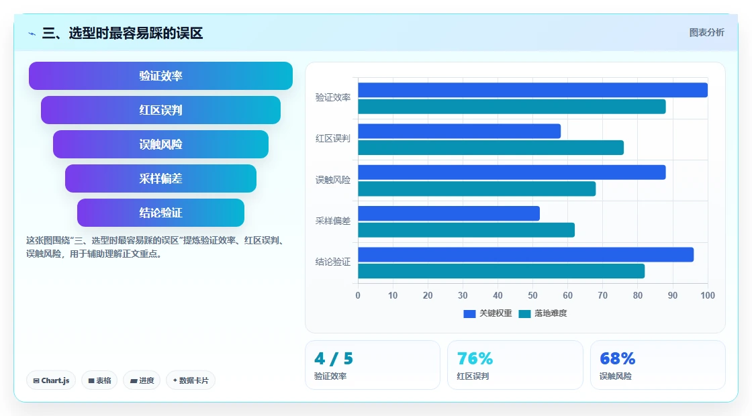Click the blue 红区误判 chart bar
The height and width of the screenshot is (416, 752).
click(459, 132)
